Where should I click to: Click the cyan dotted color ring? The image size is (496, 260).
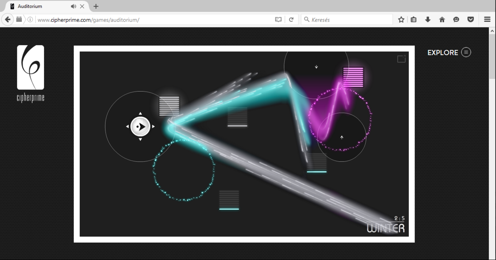tap(184, 170)
